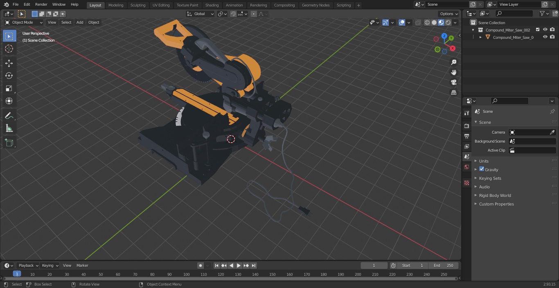Open the File menu
Image resolution: width=559 pixels, height=288 pixels.
(16, 4)
